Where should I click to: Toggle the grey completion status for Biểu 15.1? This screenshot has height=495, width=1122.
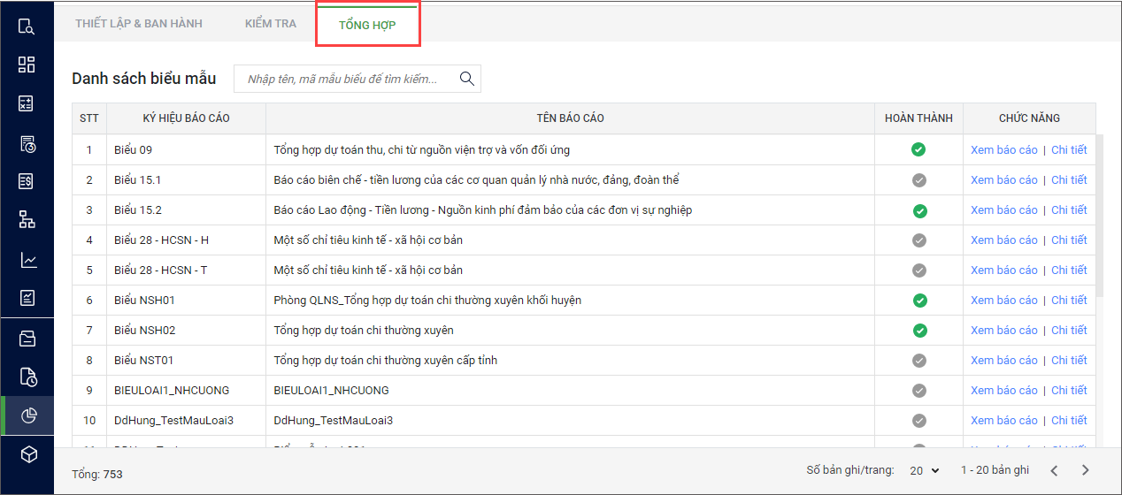918,180
